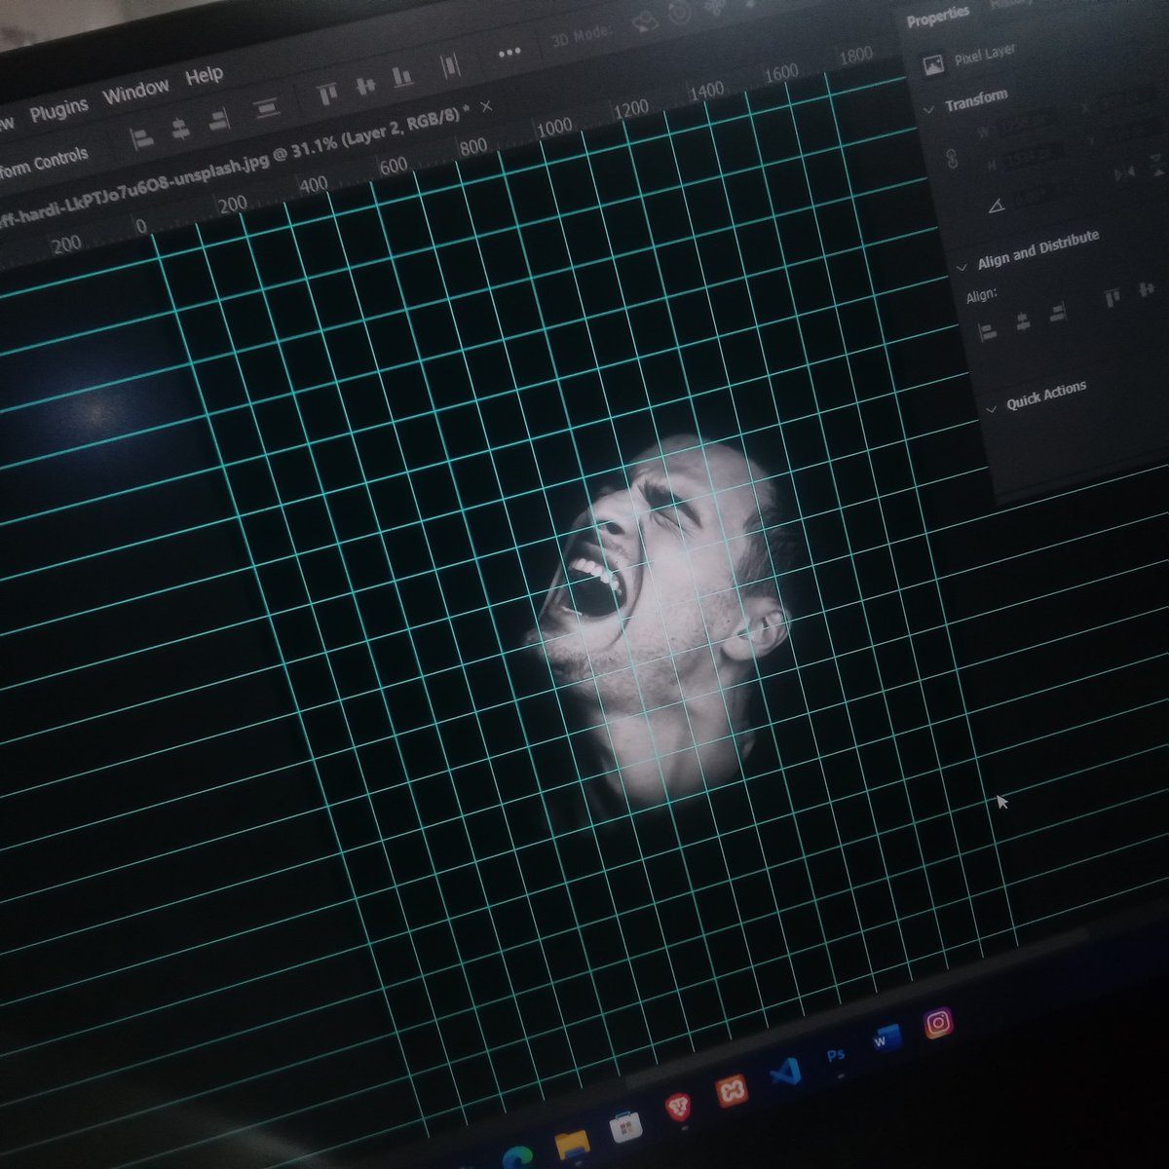Open Instagram from taskbar

[937, 1024]
